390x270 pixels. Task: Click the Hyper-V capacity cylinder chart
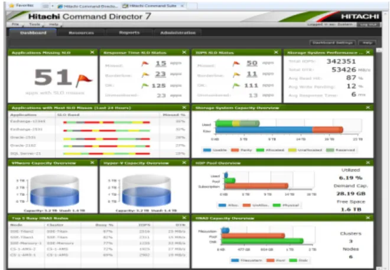(147, 190)
